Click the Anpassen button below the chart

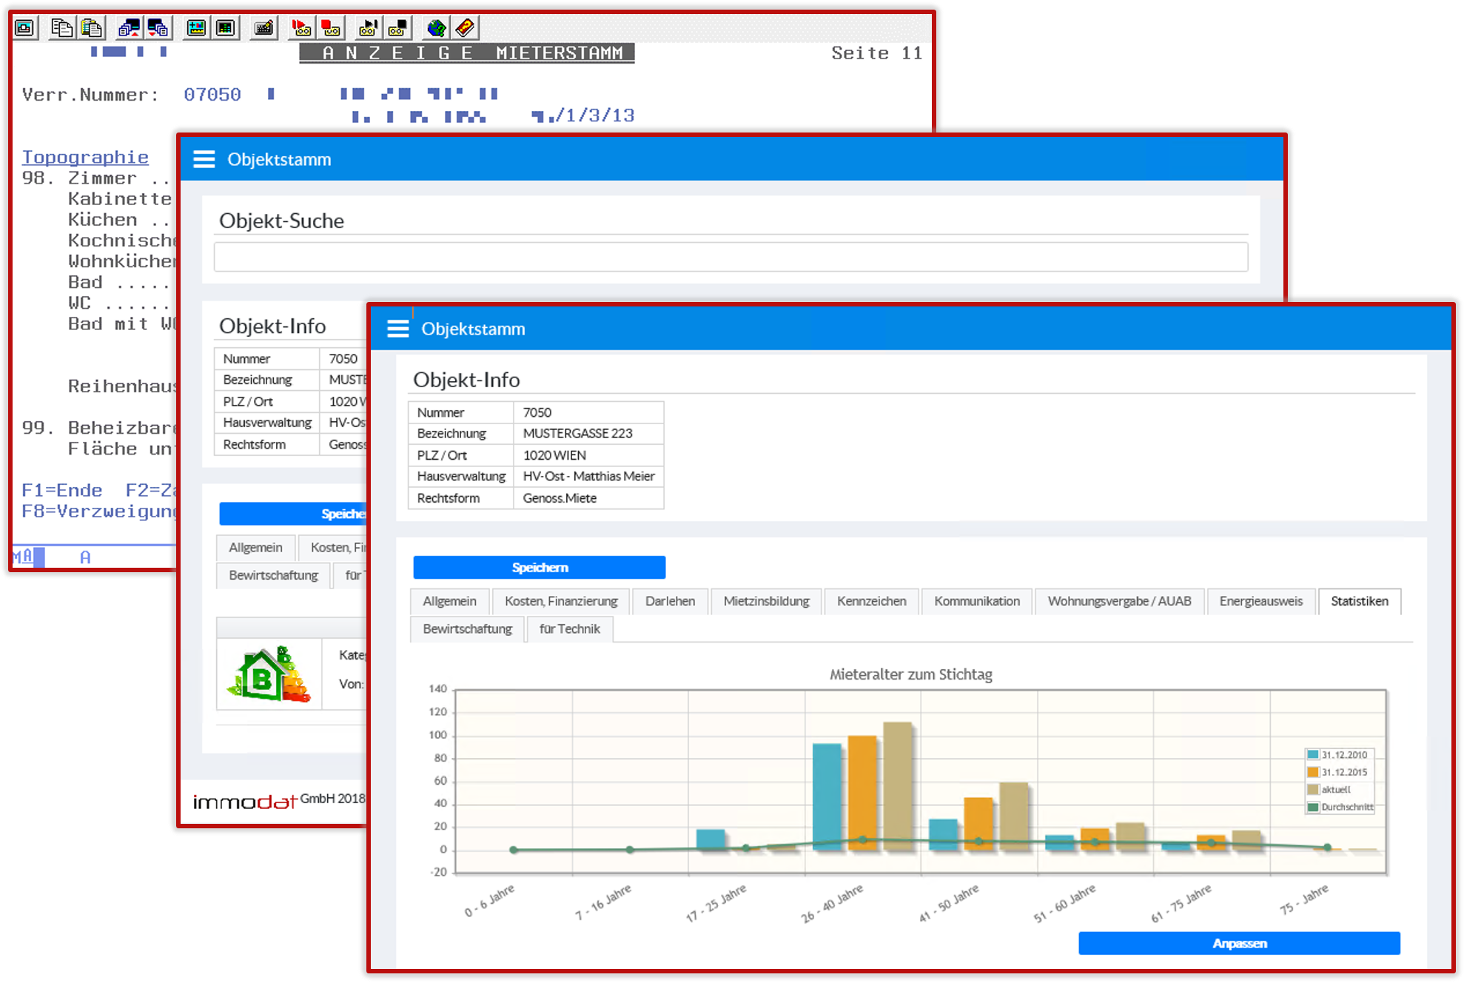[1239, 943]
